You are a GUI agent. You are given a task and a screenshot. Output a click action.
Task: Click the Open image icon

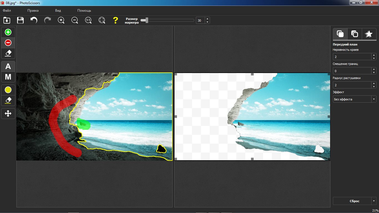pos(7,20)
